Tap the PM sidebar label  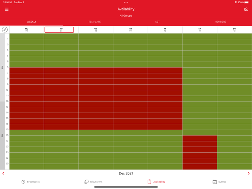(2, 135)
